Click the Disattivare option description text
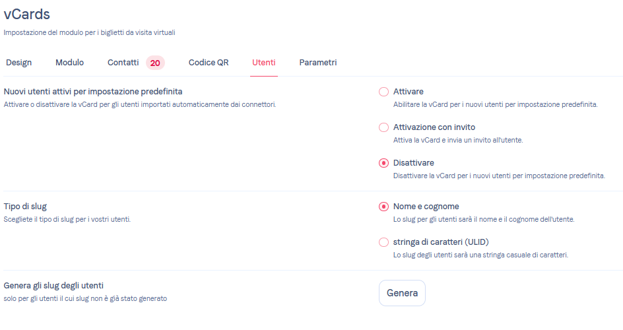The width and height of the screenshot is (623, 330). coord(498,176)
